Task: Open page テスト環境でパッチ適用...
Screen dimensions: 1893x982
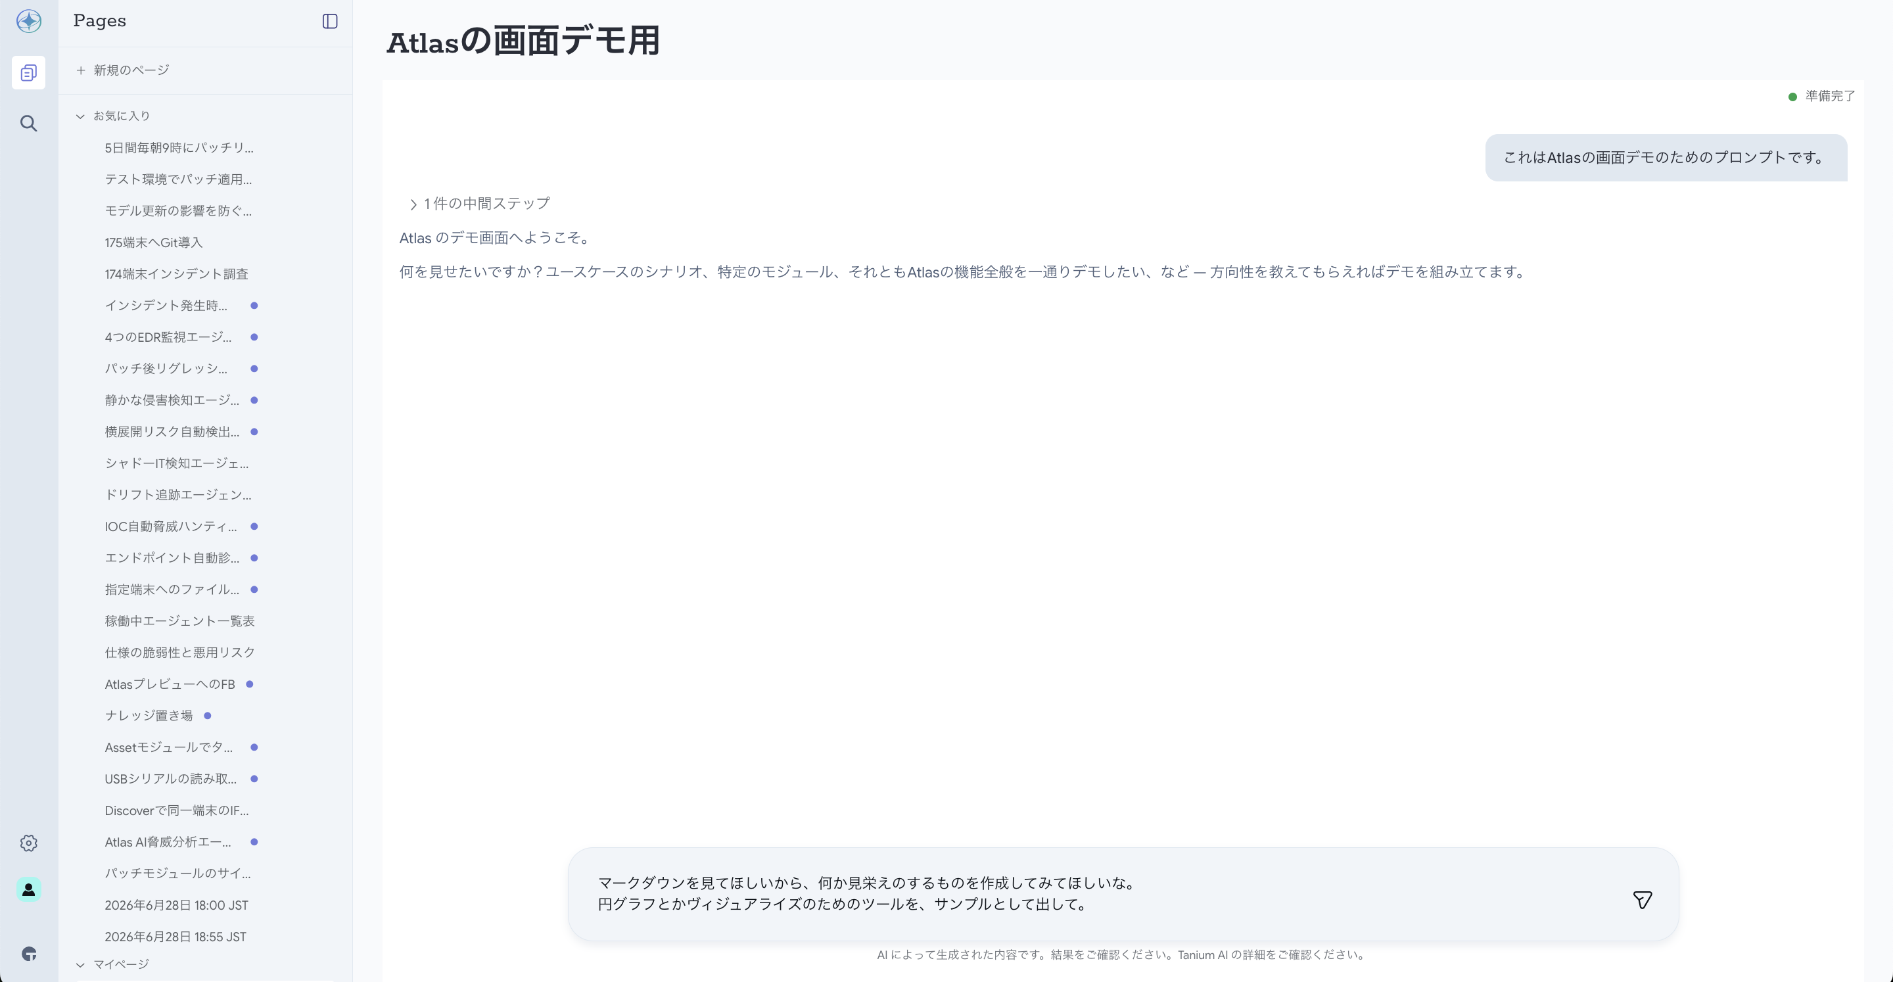Action: (x=178, y=179)
